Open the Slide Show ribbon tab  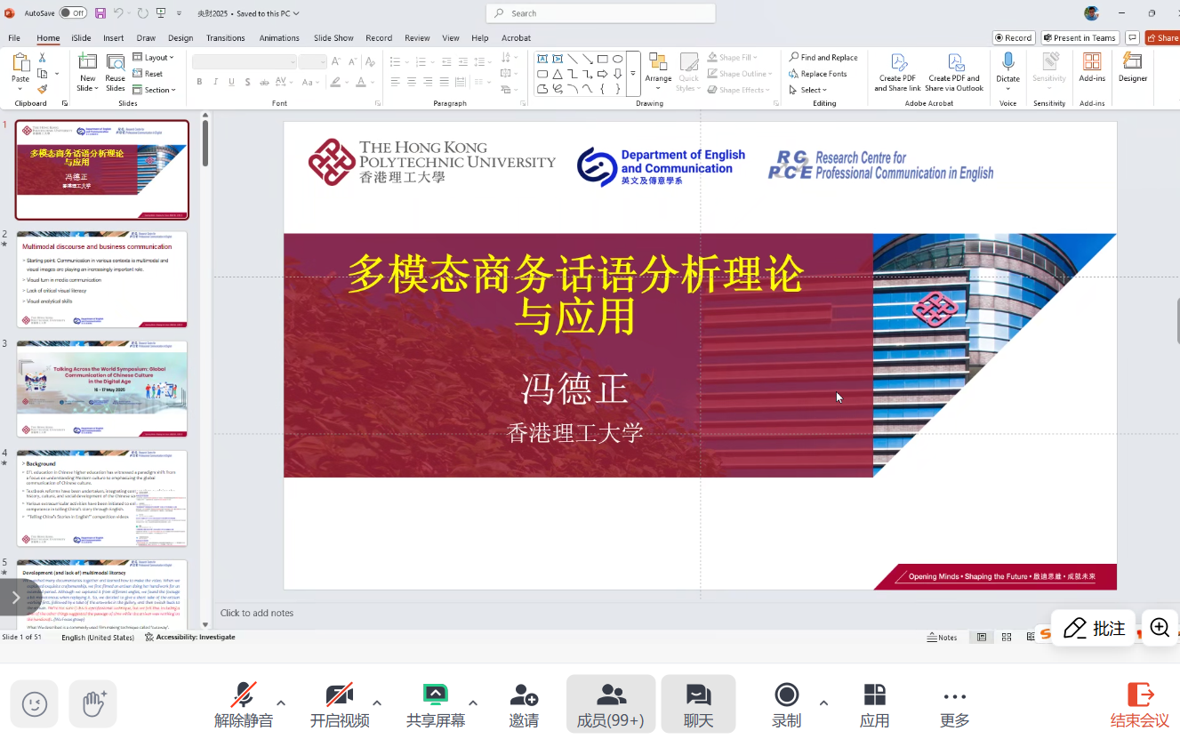333,38
